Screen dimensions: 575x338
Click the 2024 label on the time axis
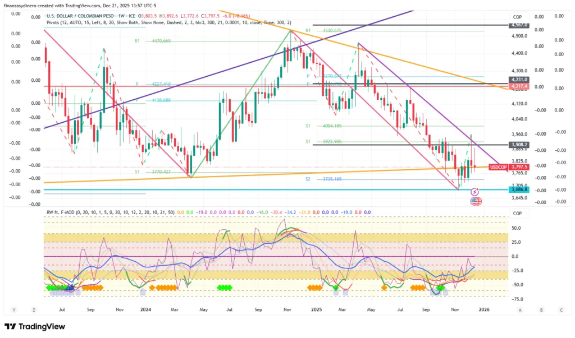(145, 309)
